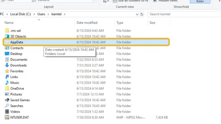Go to Local Disk (C:) breadcrumb

(x=20, y=14)
